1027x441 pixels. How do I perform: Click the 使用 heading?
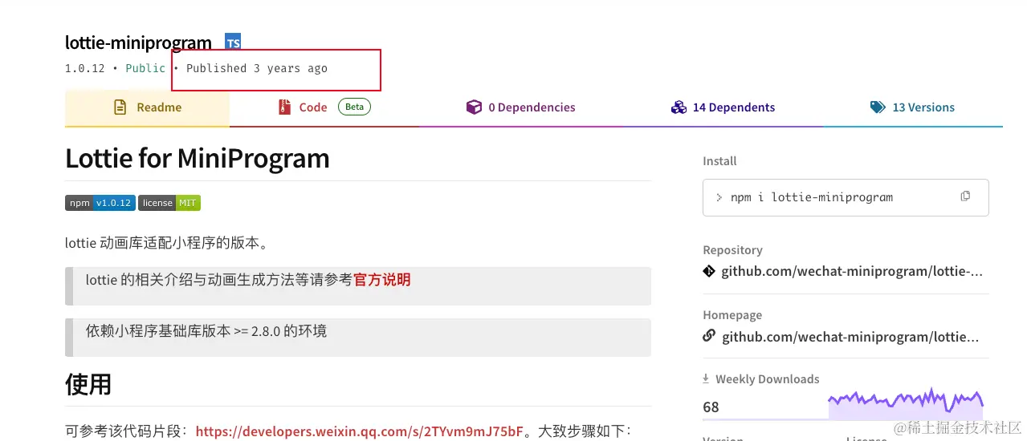pyautogui.click(x=88, y=384)
